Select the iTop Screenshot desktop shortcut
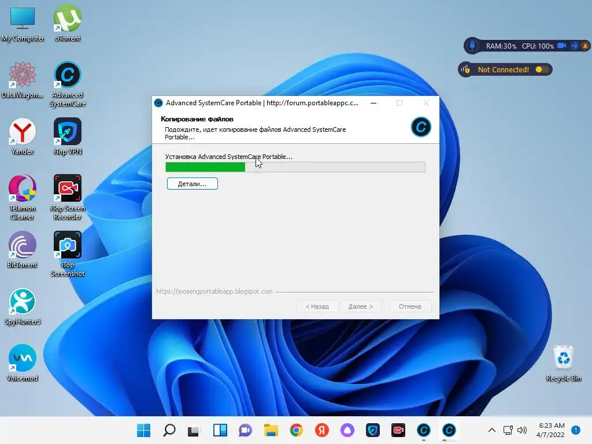 [68, 254]
